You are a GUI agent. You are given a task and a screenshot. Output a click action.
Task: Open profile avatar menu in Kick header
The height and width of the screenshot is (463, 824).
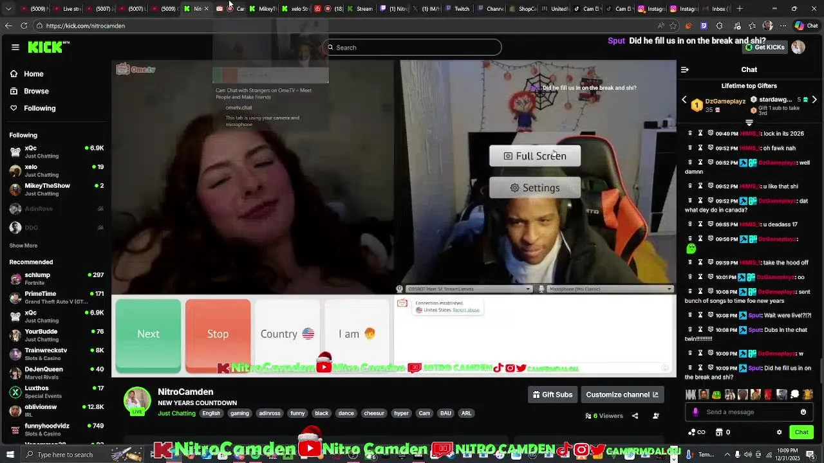tap(798, 47)
